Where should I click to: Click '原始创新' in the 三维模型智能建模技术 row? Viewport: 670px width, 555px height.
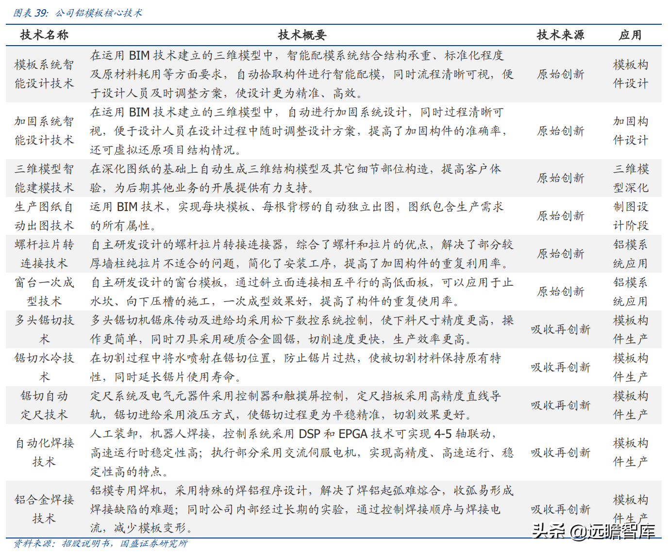point(560,178)
